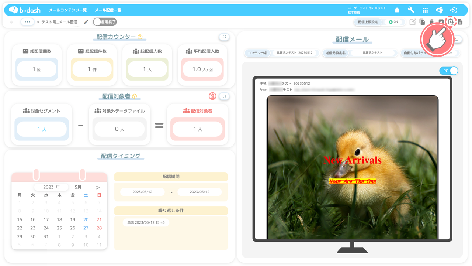Viewport: 472px width, 266px height.
Task: Click the 平均配信人数 1.0人/回 value
Action: click(x=202, y=69)
